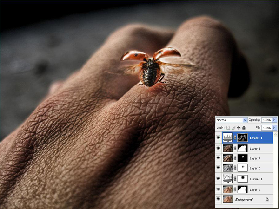Select the Layer 2 mask thumbnail
Image resolution: width=279 pixels, height=209 pixels.
[243, 168]
